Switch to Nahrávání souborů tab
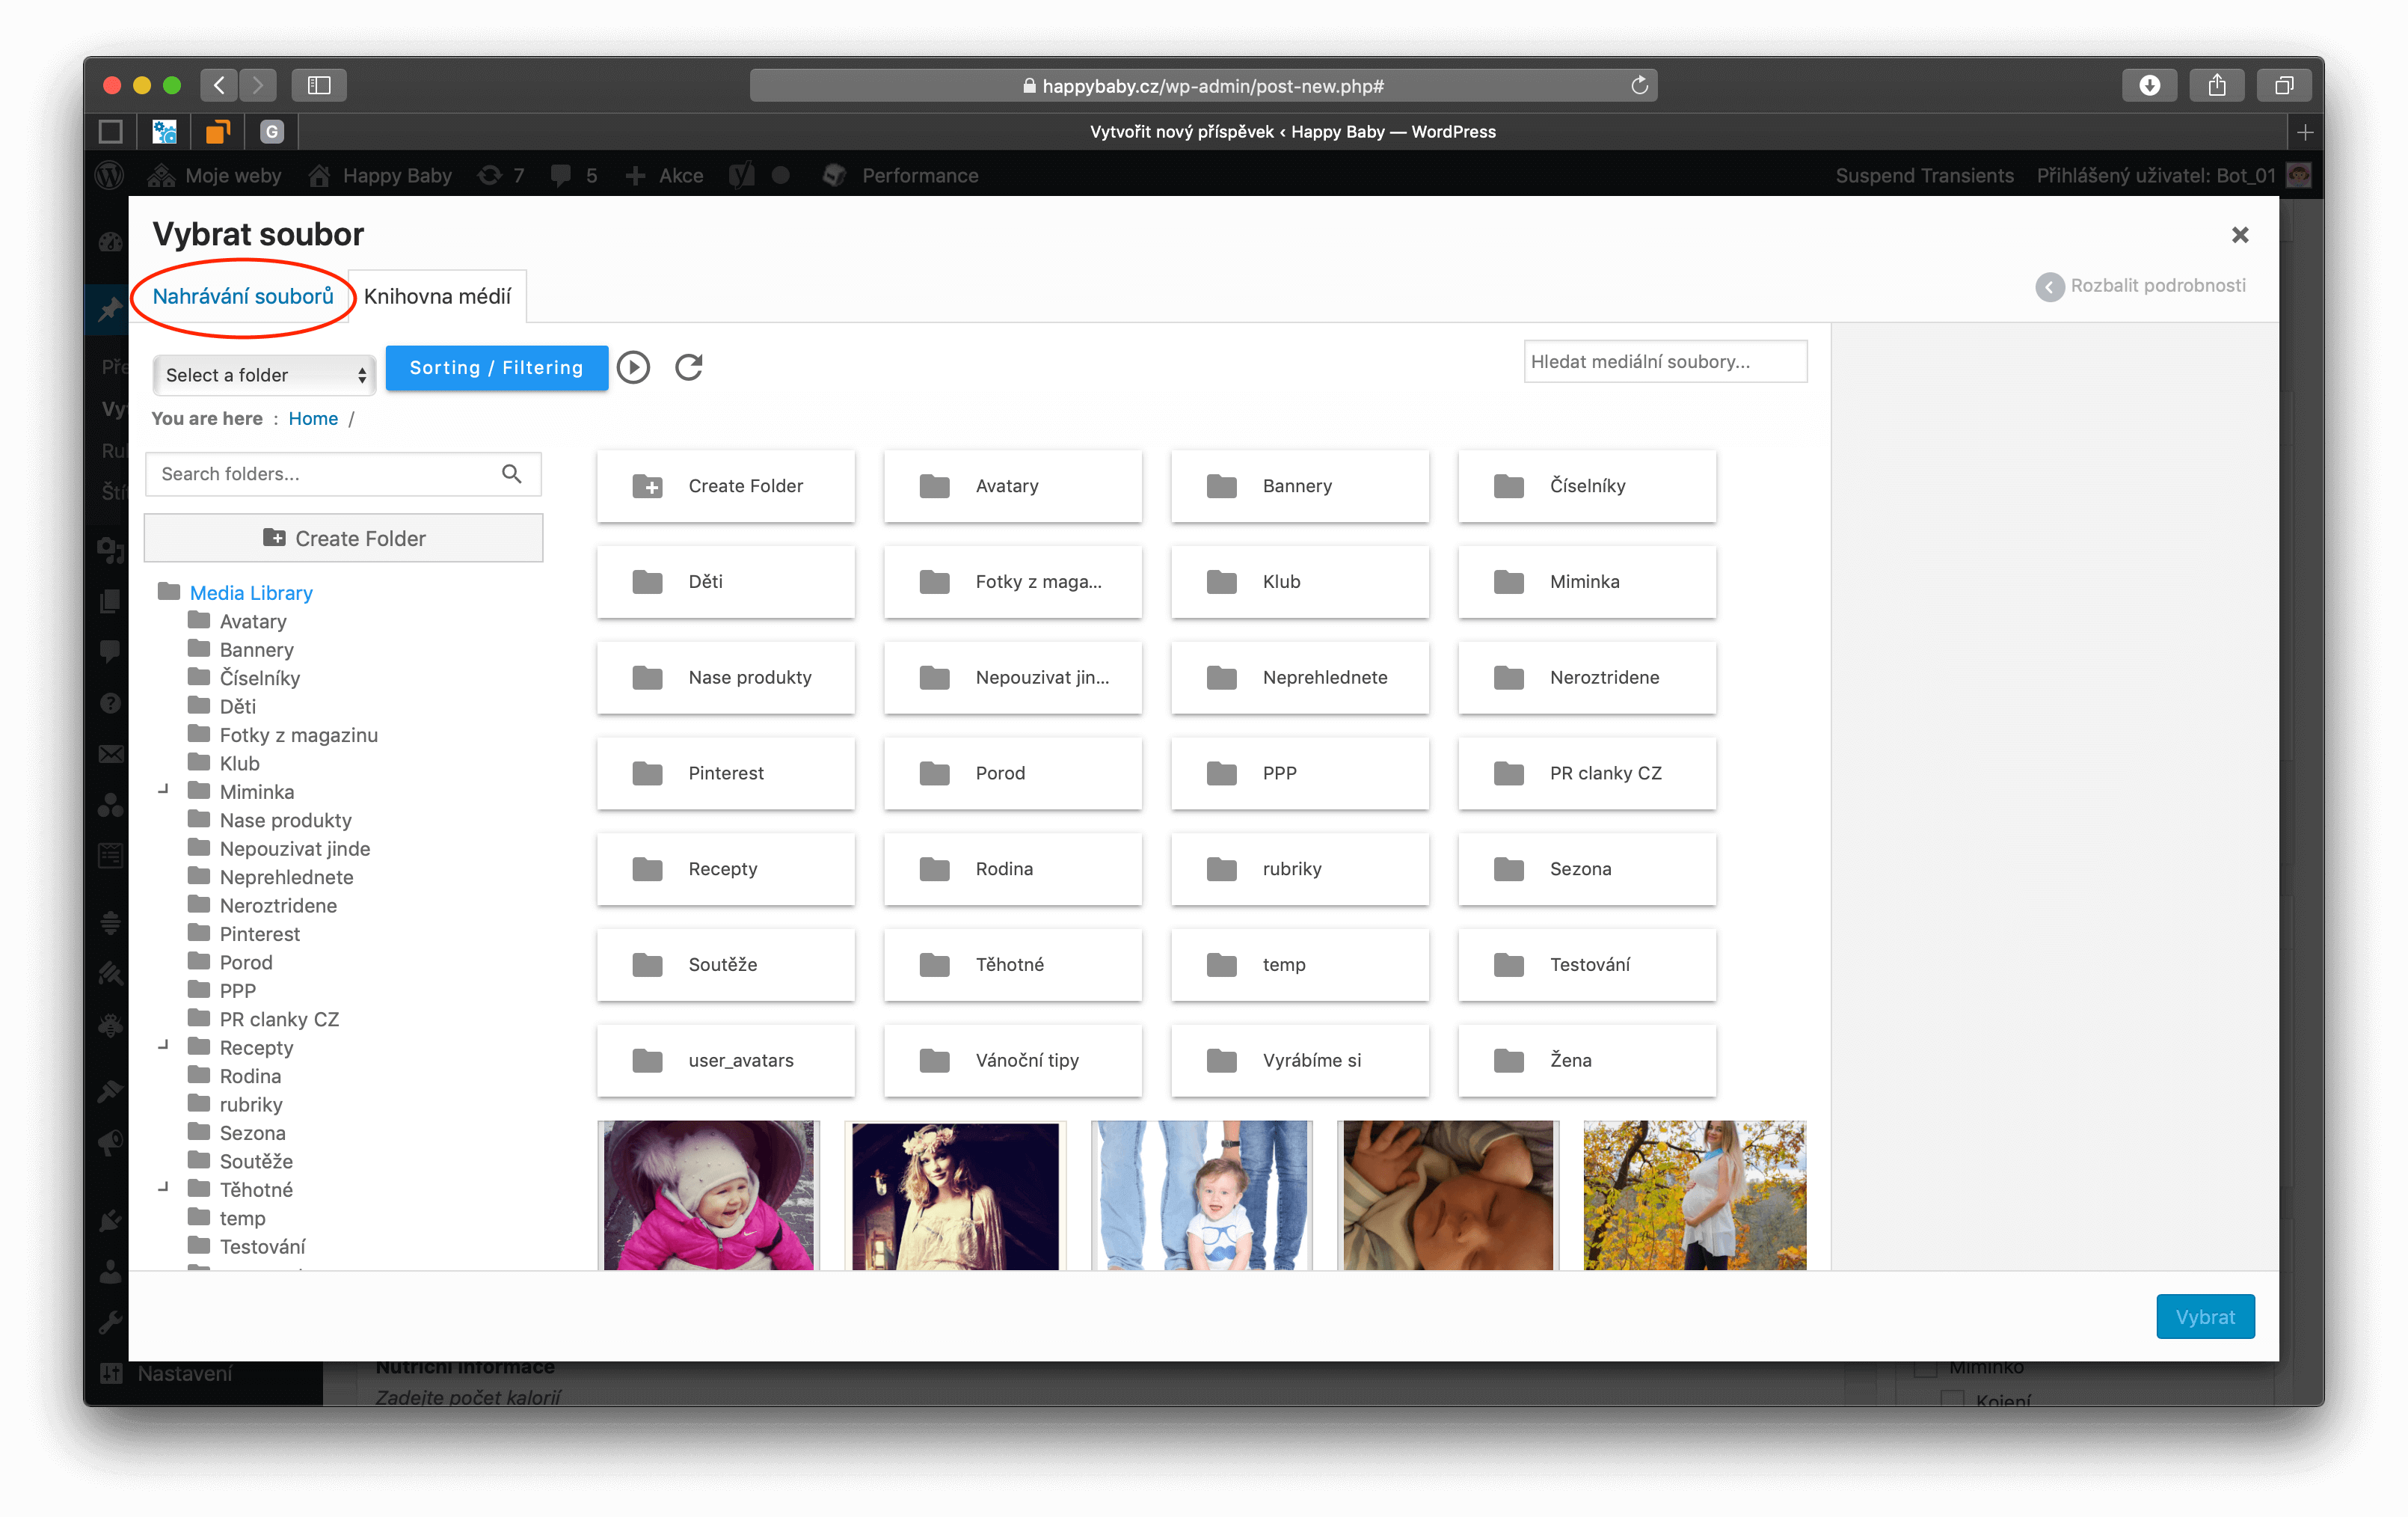 coord(243,296)
